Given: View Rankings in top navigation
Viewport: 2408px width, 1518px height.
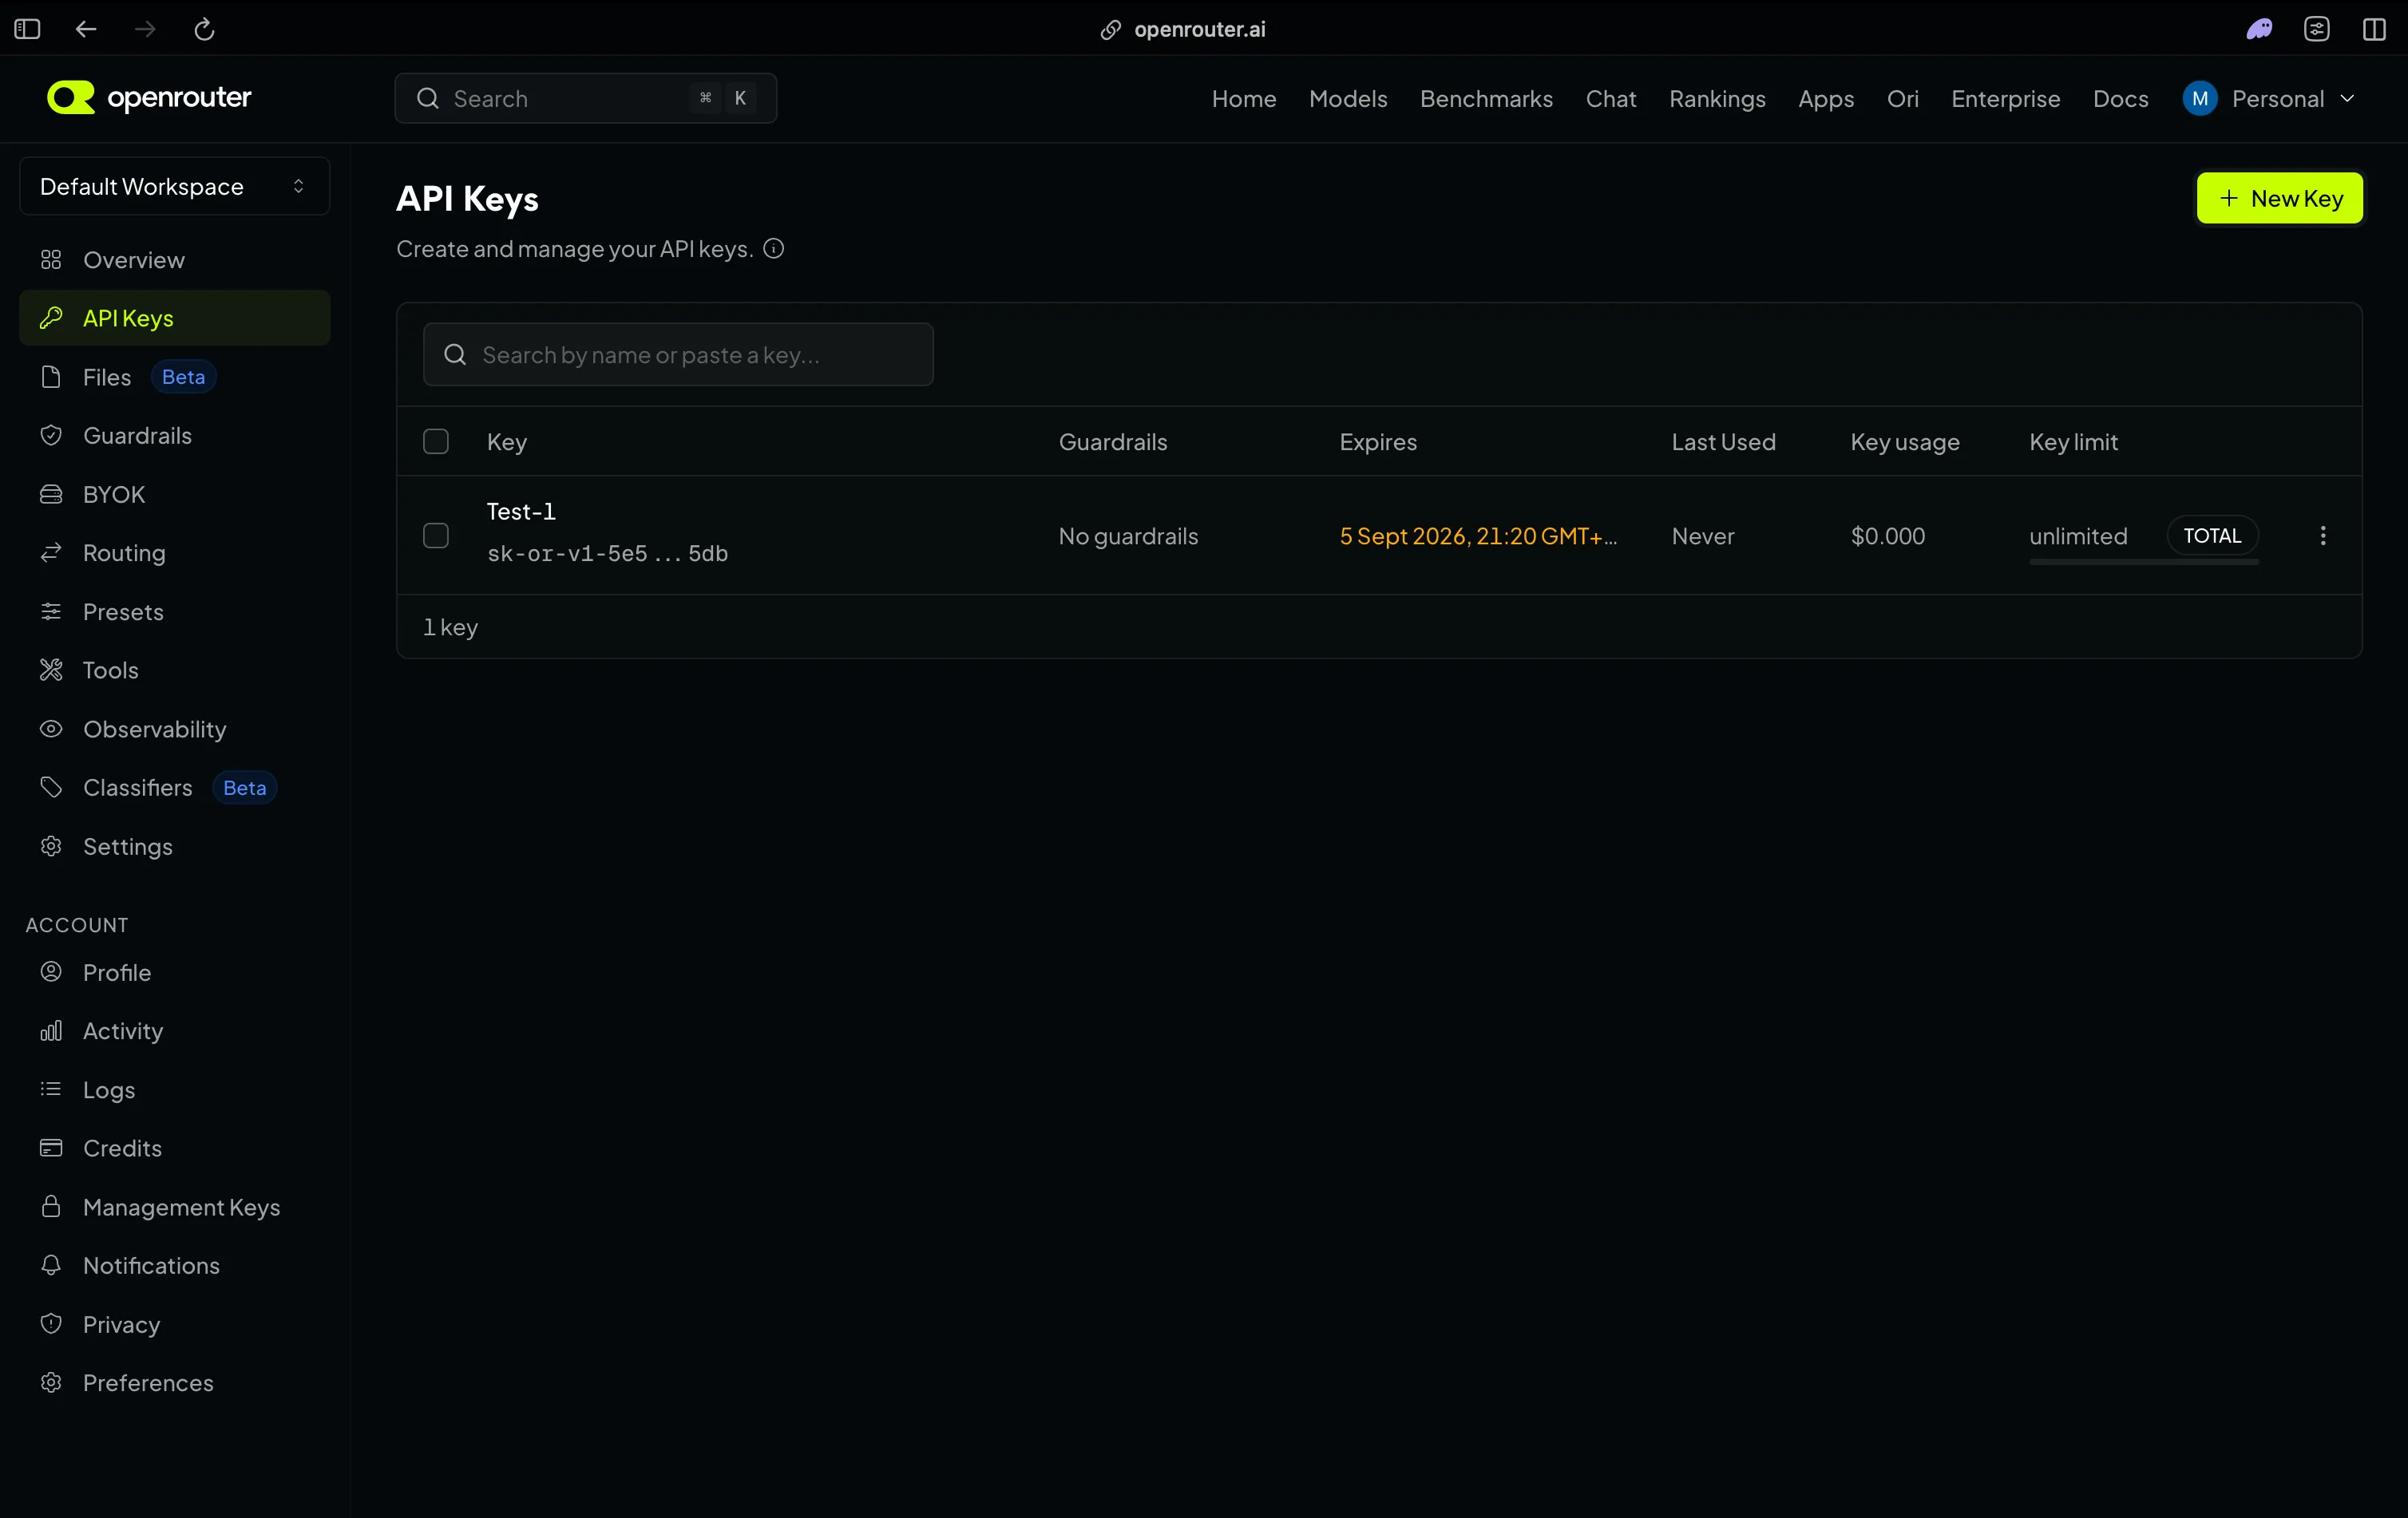Looking at the screenshot, I should pyautogui.click(x=1717, y=98).
